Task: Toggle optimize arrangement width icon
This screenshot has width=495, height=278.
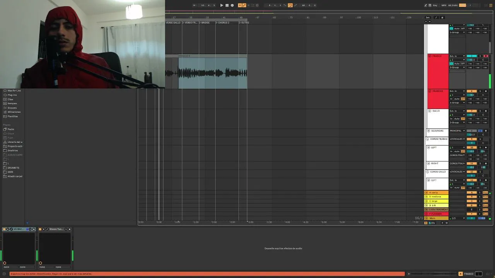Action: coord(436,17)
